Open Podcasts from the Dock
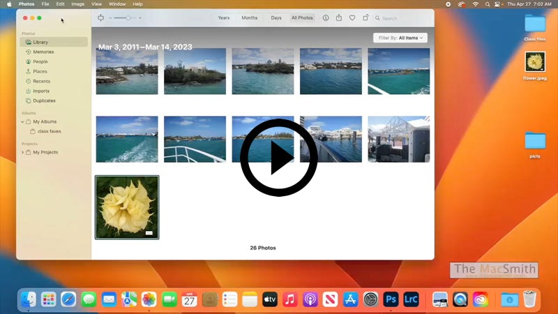558x314 pixels. 310,299
